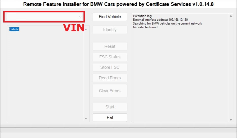Click Details panel scroll down arrow

[x=86, y=119]
